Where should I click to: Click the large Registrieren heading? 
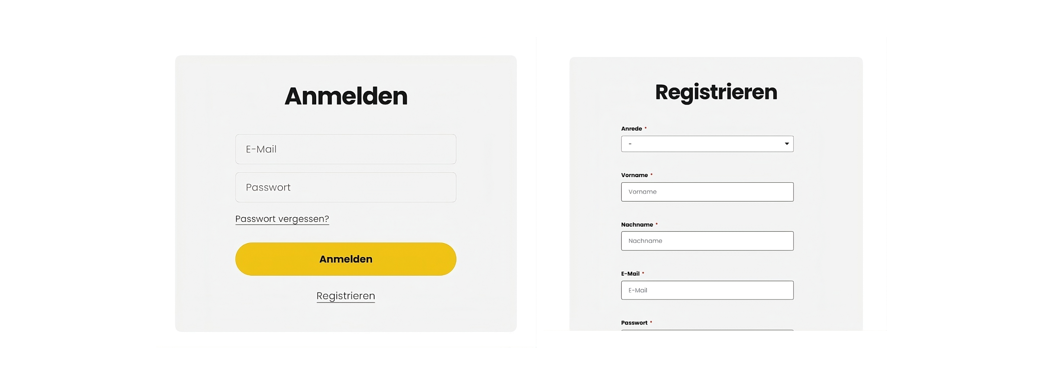coord(716,93)
